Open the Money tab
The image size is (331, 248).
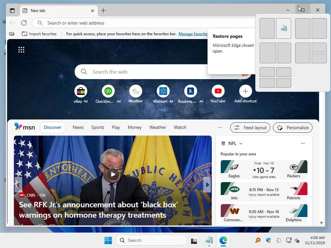(135, 127)
